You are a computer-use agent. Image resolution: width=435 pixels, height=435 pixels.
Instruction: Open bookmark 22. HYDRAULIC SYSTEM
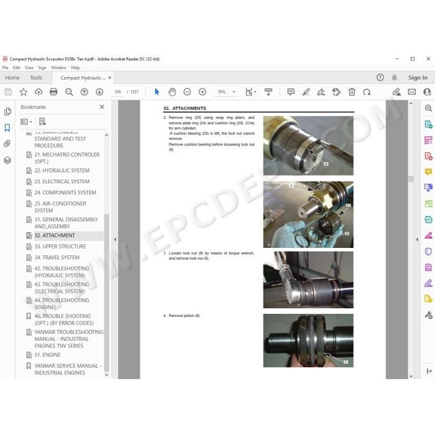coord(62,170)
